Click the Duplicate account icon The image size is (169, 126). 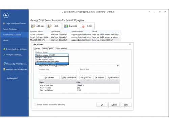[66, 26]
